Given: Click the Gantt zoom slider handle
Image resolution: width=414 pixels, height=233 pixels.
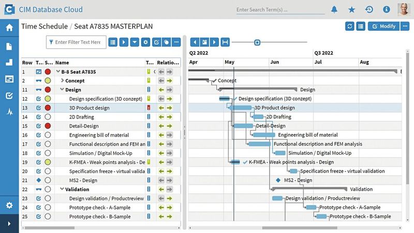Looking at the screenshot, I should pyautogui.click(x=257, y=42).
